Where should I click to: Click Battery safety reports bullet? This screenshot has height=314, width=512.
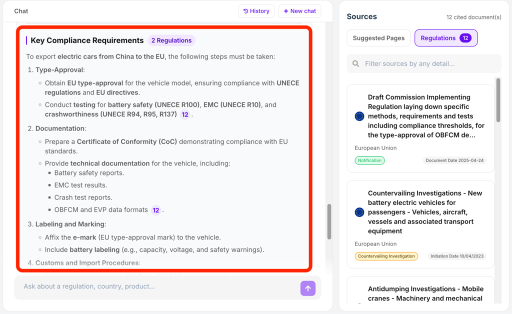89,173
